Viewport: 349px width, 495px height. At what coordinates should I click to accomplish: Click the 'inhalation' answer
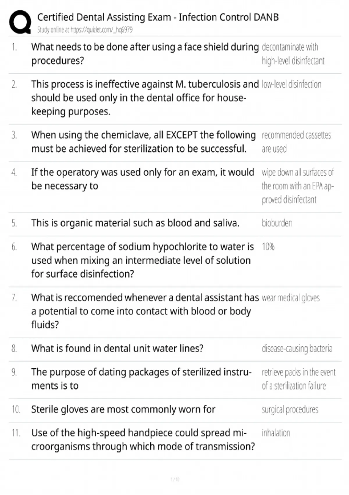point(276,433)
